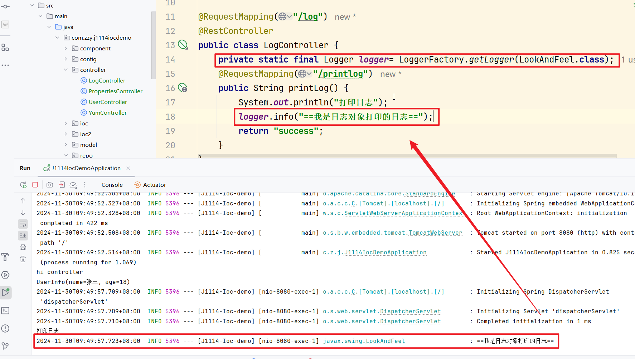The height and width of the screenshot is (359, 635).
Task: Collapse the controller package
Action: point(66,70)
